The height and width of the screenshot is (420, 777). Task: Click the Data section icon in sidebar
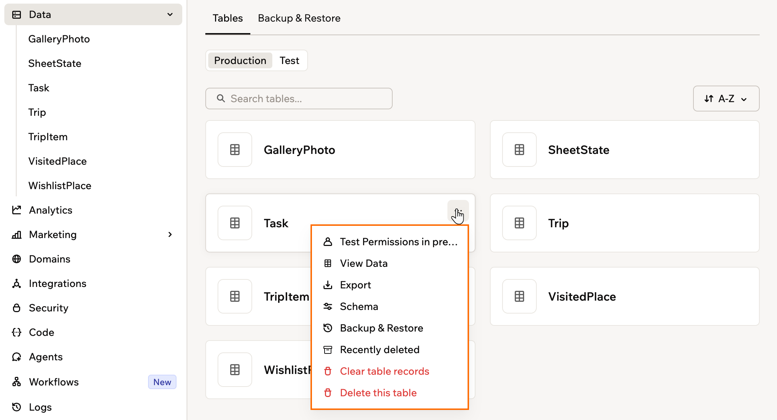tap(17, 14)
